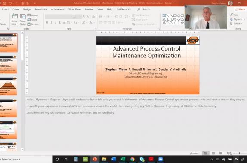Click the Replace icon
Screen dimensions: 247x163
[231, 19]
